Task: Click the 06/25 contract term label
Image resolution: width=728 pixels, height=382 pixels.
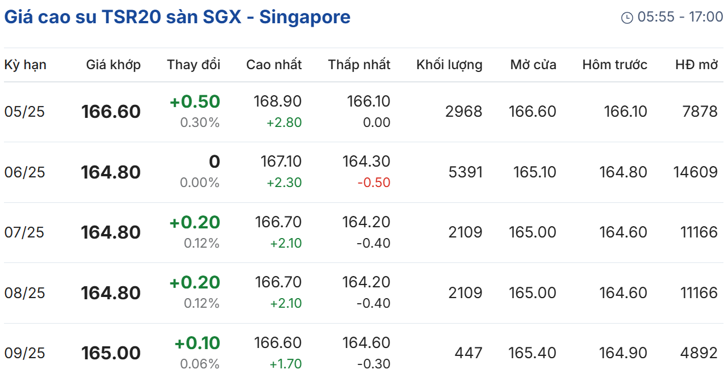Action: [x=24, y=172]
